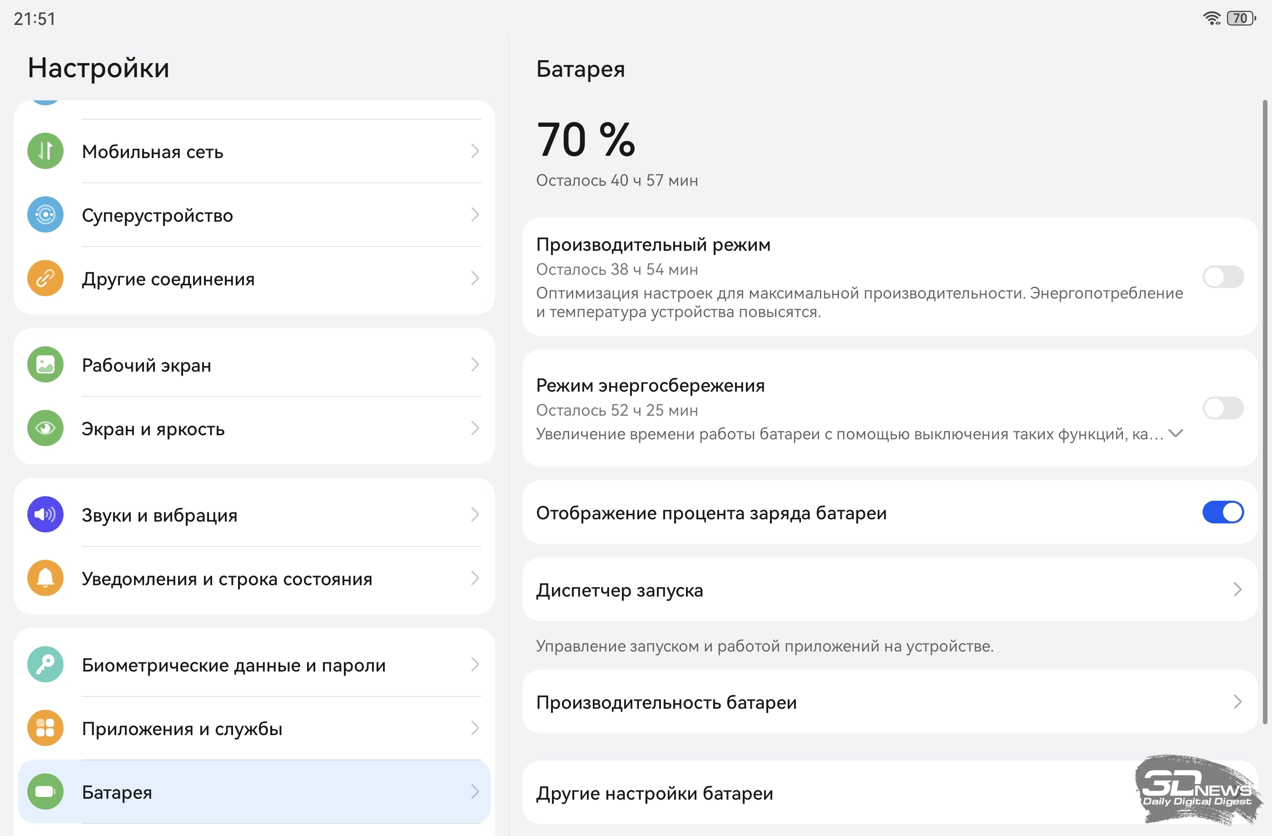1272x836 pixels.
Task: Tap the orange Другие соединения link icon
Action: click(x=45, y=279)
